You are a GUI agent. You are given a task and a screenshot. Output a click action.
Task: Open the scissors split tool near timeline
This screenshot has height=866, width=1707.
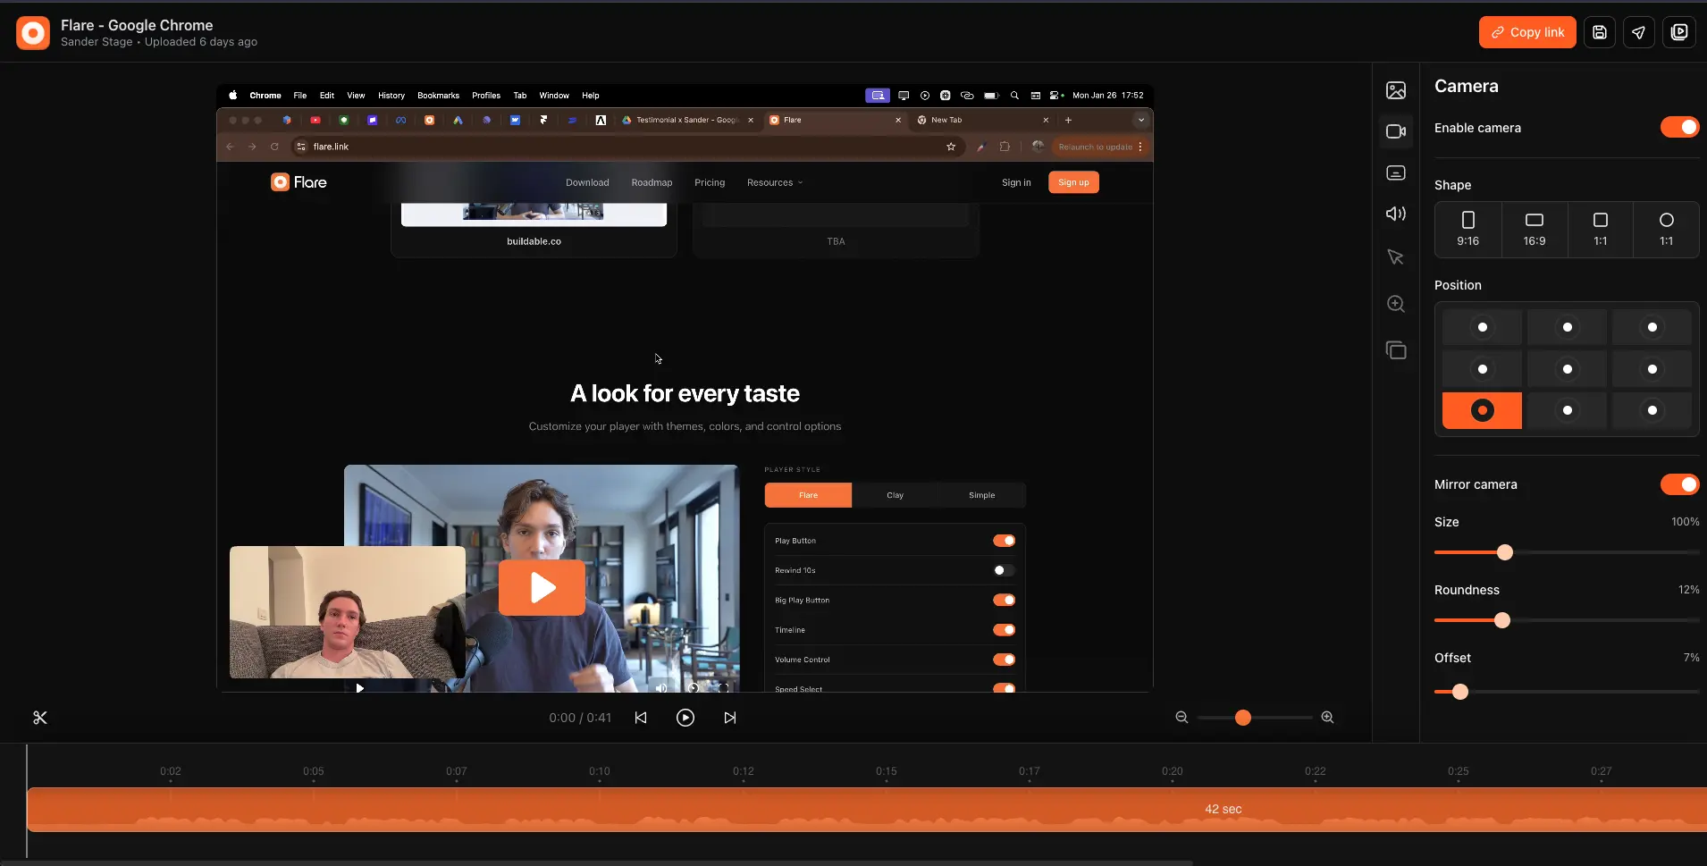coord(39,717)
